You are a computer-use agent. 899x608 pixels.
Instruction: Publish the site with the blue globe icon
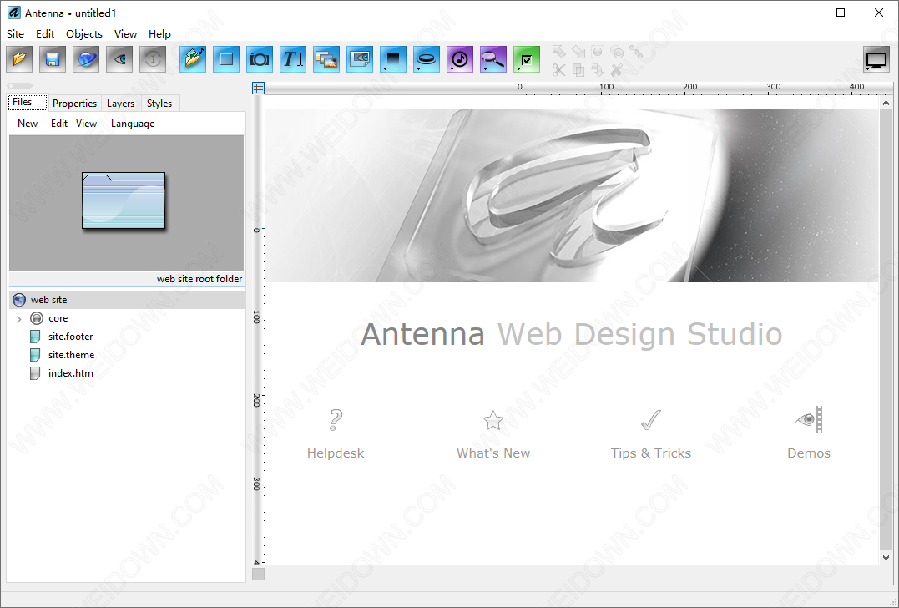click(86, 59)
